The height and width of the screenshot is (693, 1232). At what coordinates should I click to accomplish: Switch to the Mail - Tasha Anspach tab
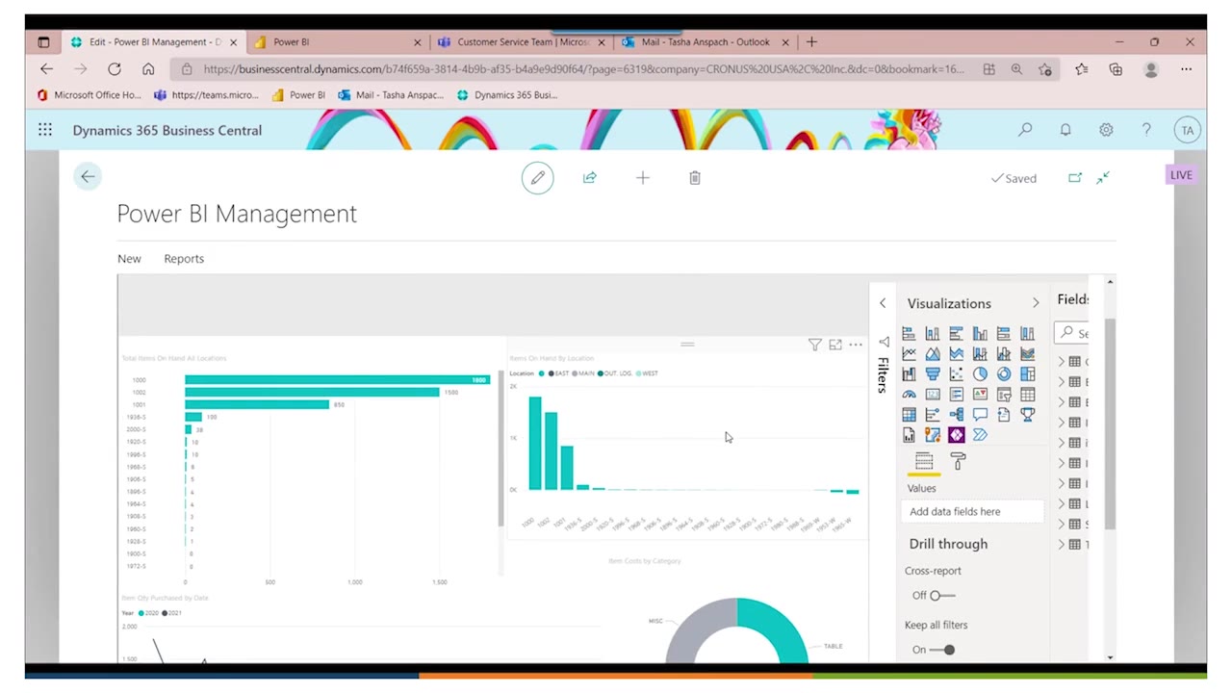[705, 42]
